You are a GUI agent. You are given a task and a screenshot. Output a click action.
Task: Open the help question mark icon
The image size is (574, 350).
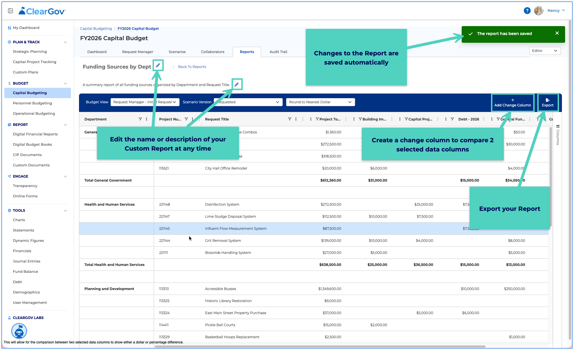tap(527, 11)
